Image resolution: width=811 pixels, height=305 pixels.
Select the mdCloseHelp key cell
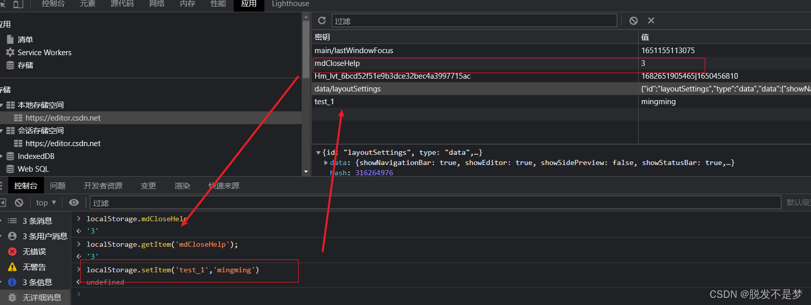pyautogui.click(x=475, y=63)
